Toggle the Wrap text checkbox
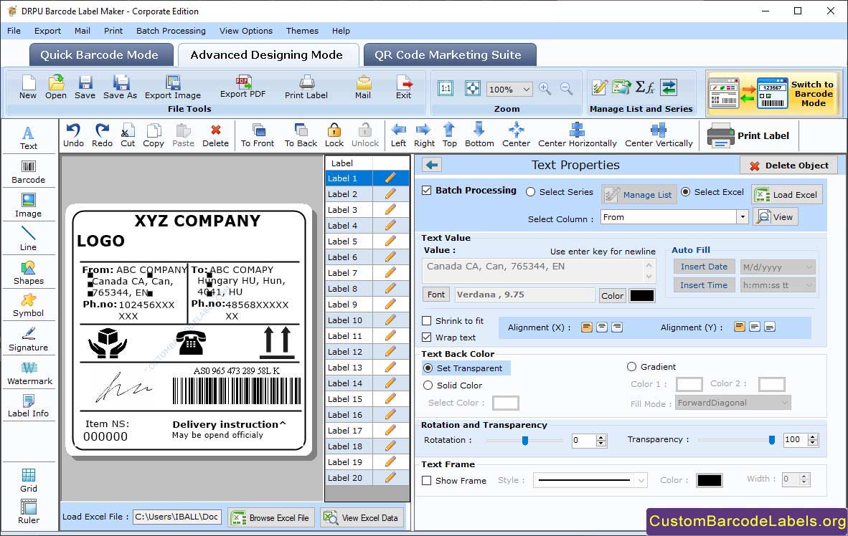 point(427,338)
